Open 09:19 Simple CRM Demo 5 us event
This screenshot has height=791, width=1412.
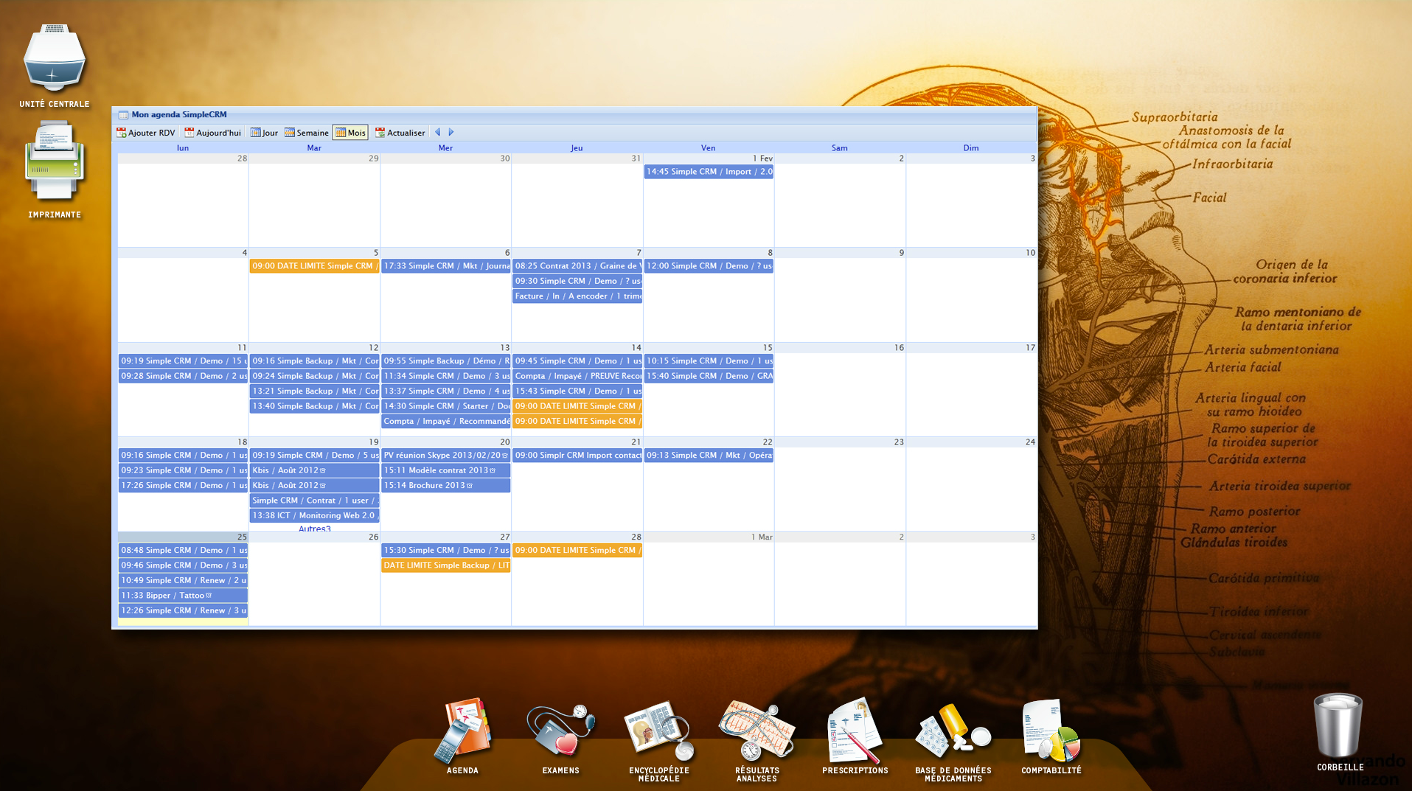tap(314, 456)
